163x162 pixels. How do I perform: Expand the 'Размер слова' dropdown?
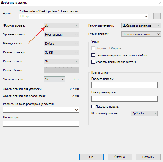click(61, 61)
